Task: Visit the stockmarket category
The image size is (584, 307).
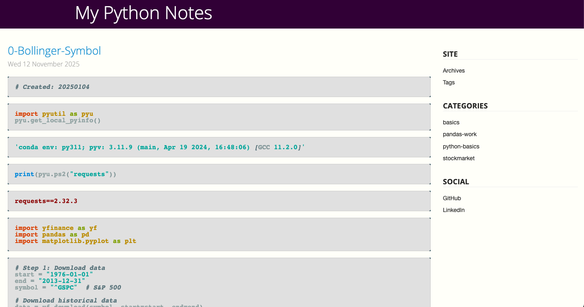Action: click(x=458, y=158)
